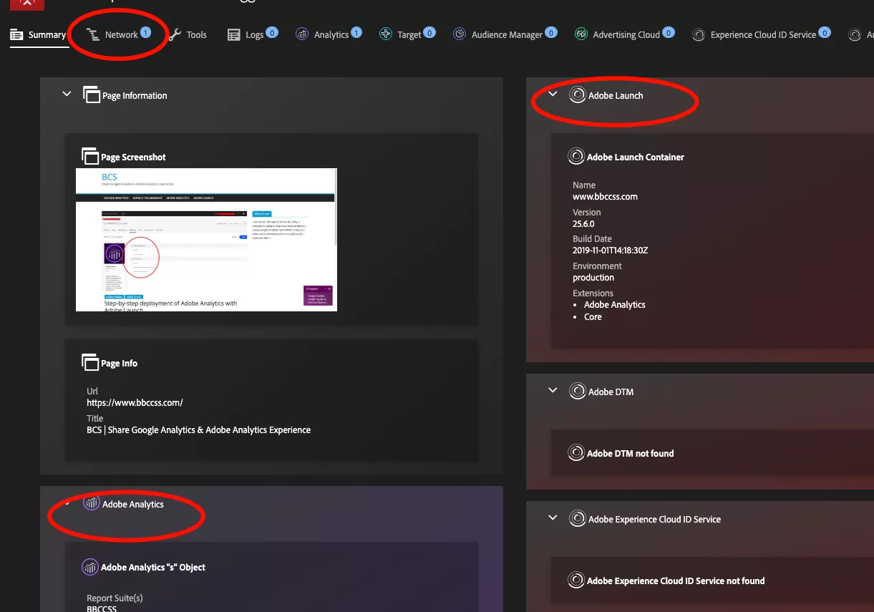The height and width of the screenshot is (612, 874).
Task: Click the Page Info card icon
Action: click(x=89, y=362)
